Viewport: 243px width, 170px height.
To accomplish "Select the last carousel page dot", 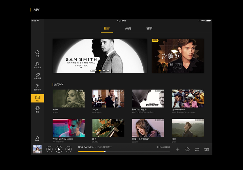I will point(108,71).
